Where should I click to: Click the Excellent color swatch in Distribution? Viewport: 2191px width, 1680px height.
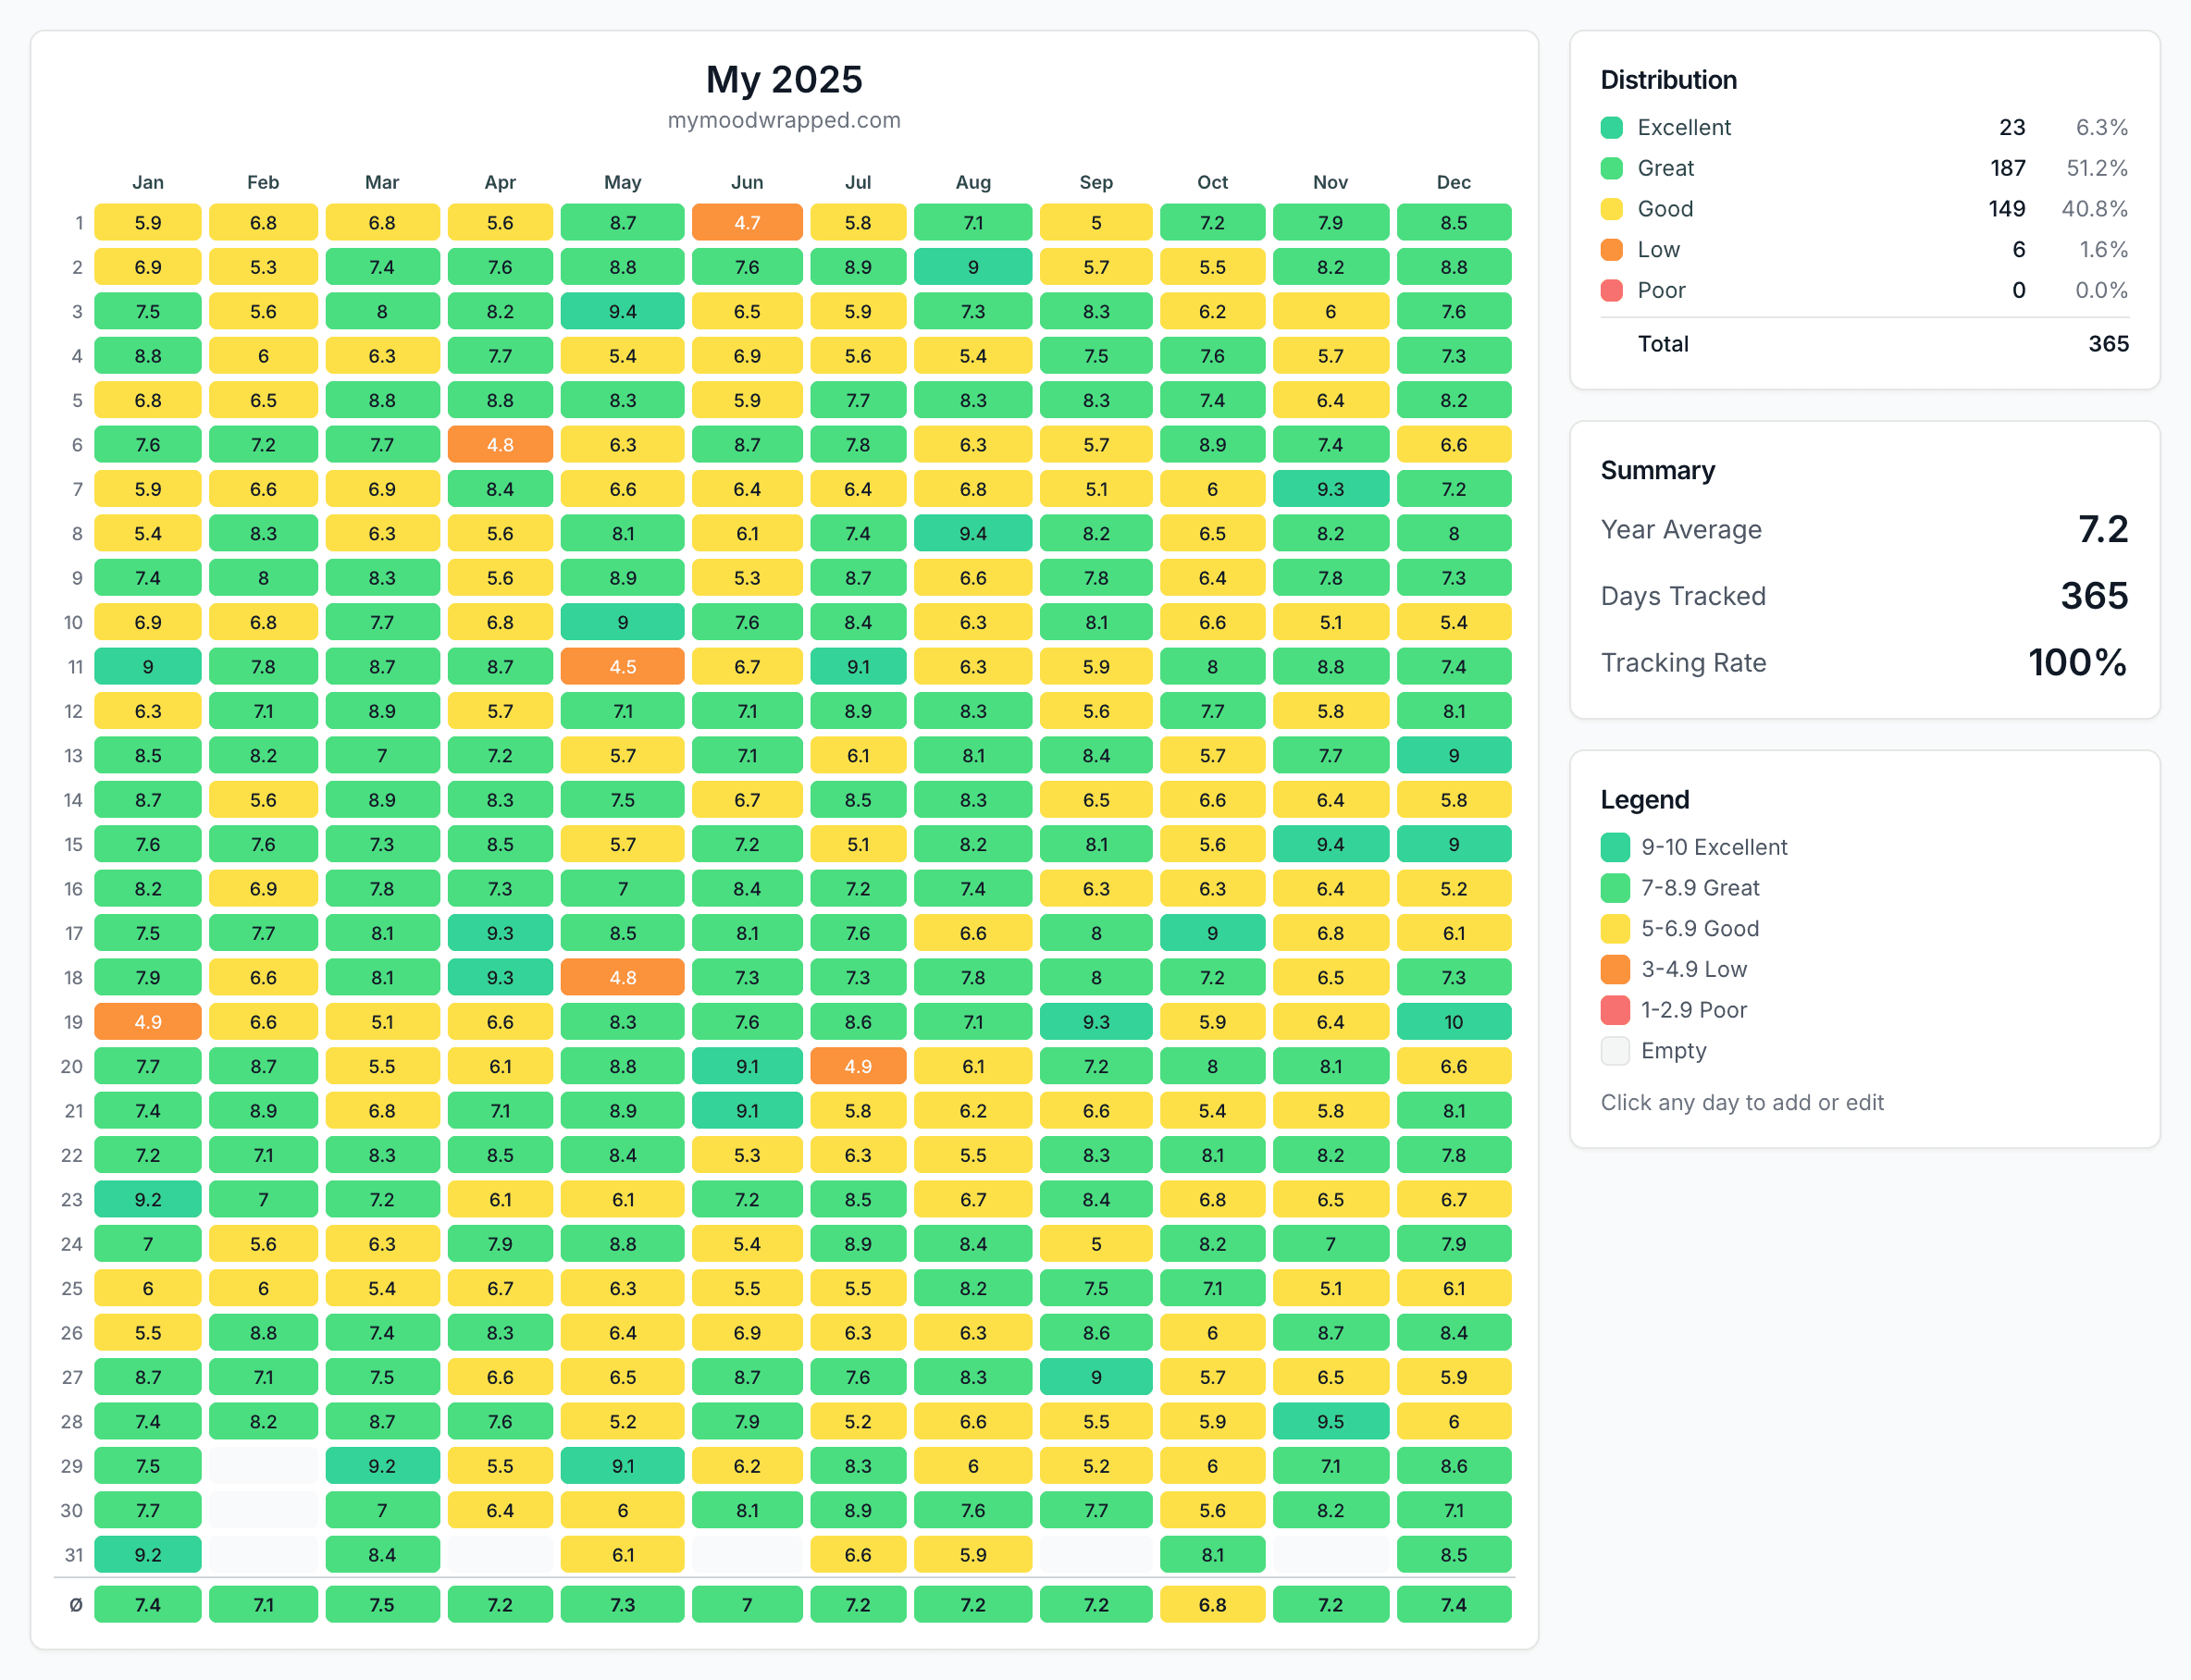pyautogui.click(x=1611, y=128)
